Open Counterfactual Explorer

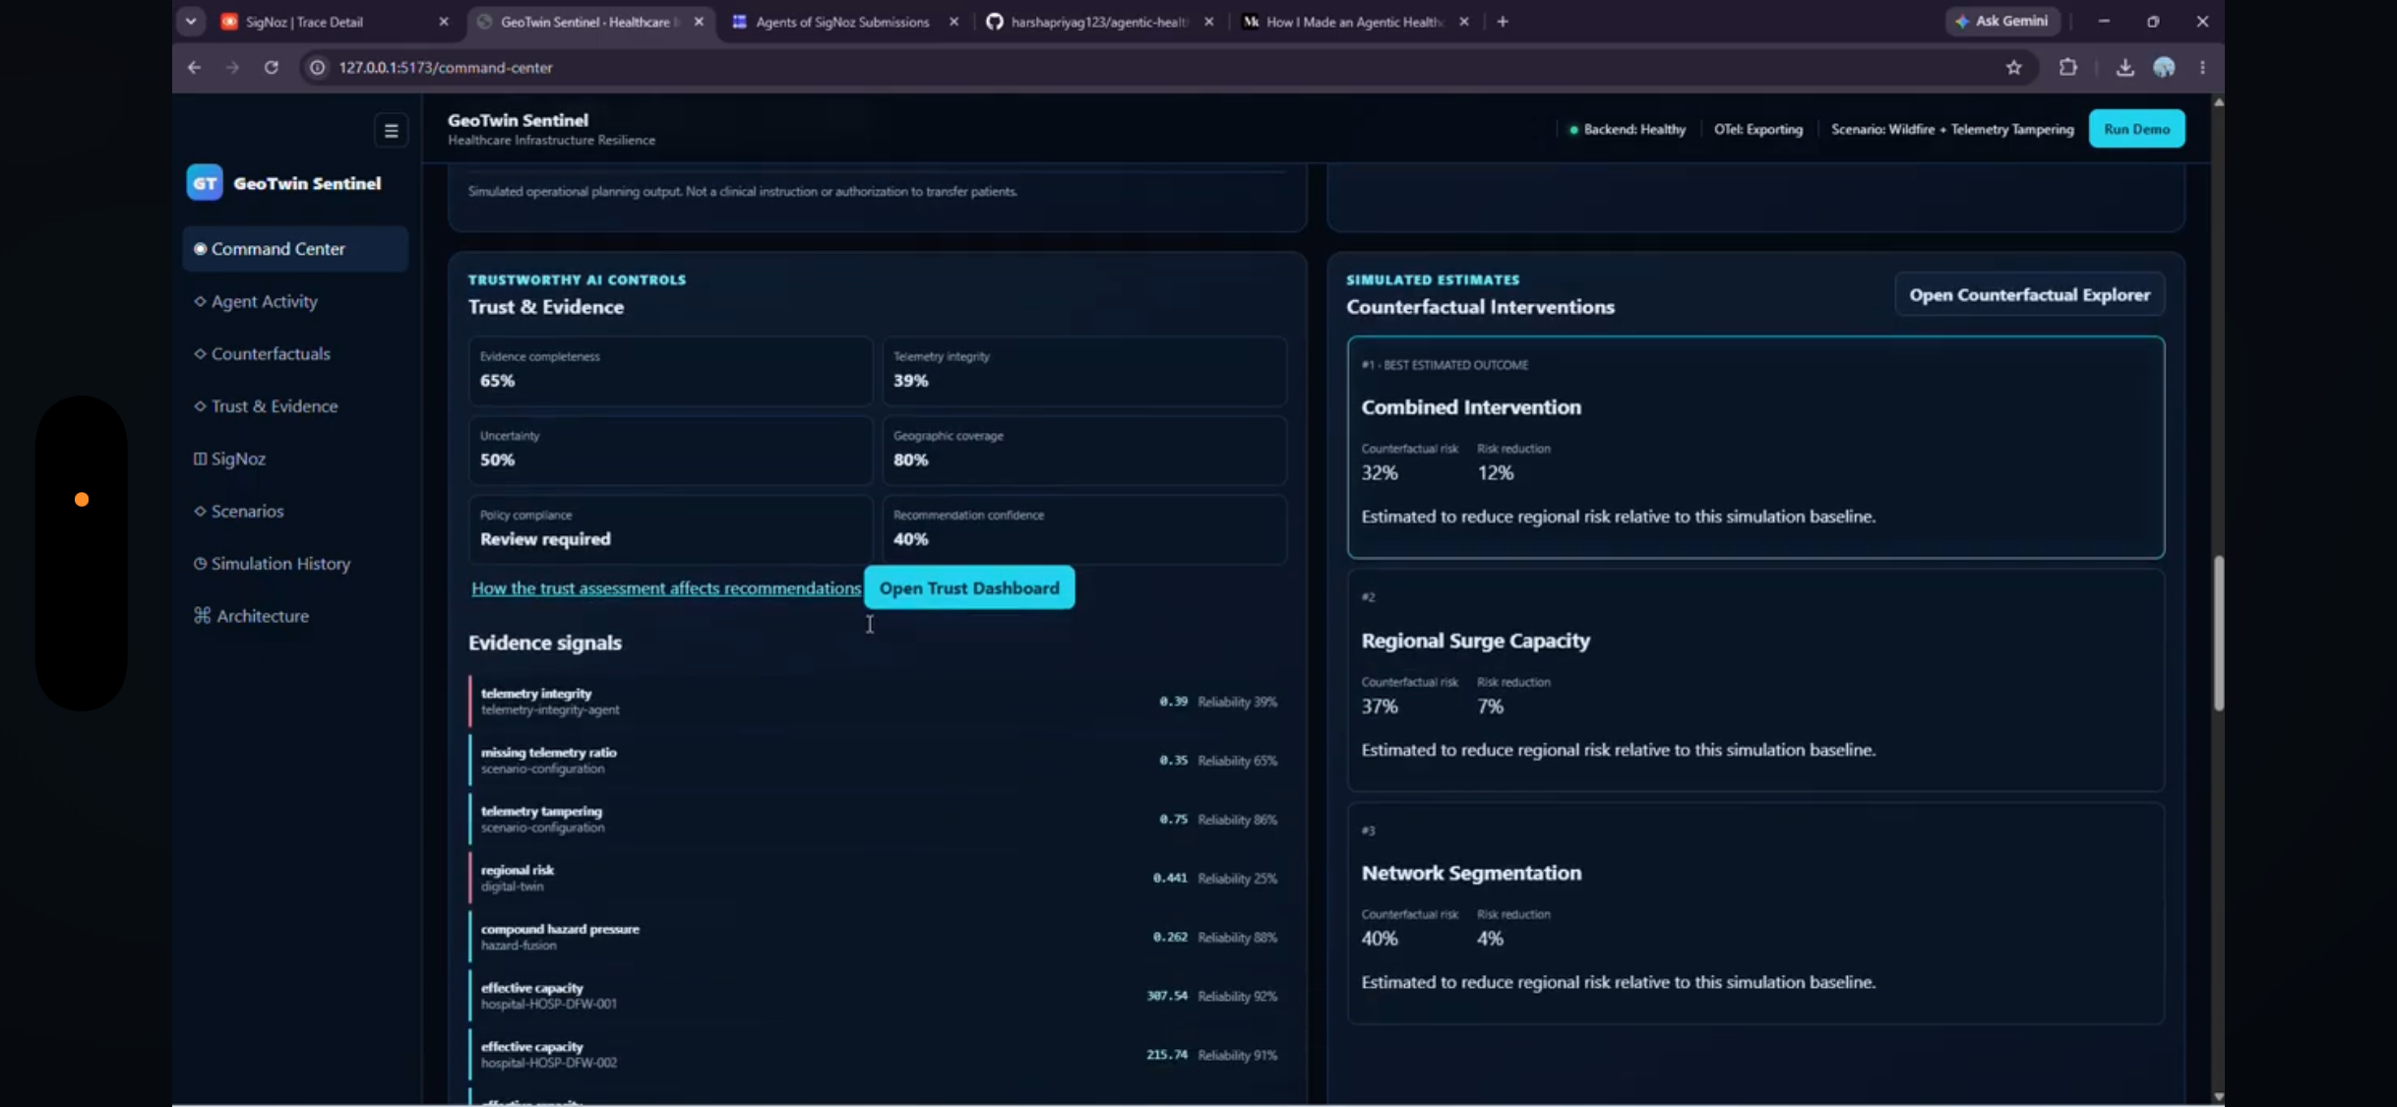coord(2029,295)
